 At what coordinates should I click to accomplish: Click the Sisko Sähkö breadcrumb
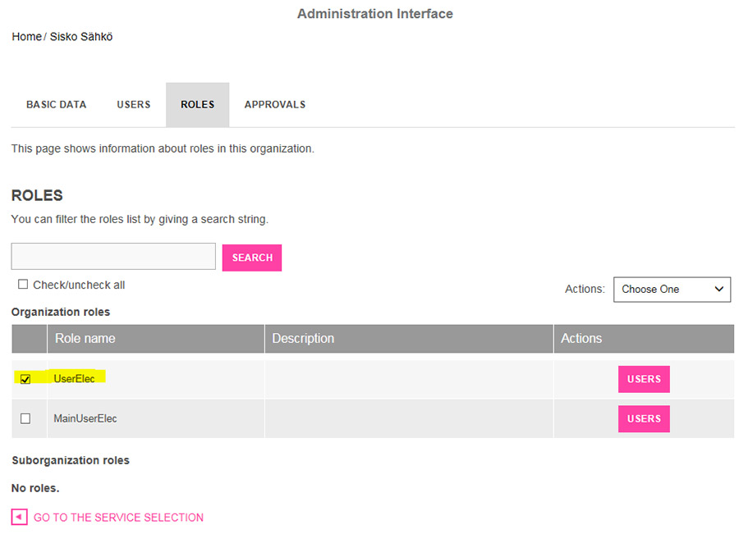click(x=81, y=37)
